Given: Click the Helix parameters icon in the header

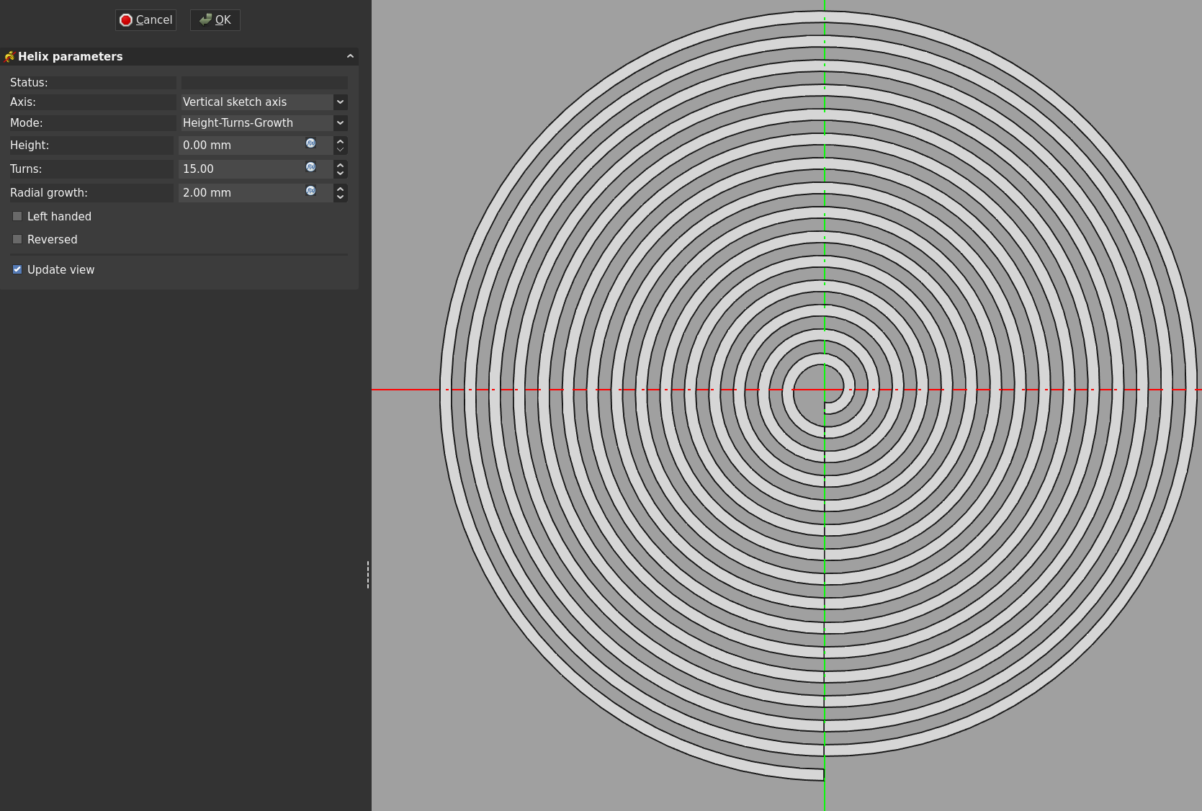Looking at the screenshot, I should pyautogui.click(x=9, y=57).
